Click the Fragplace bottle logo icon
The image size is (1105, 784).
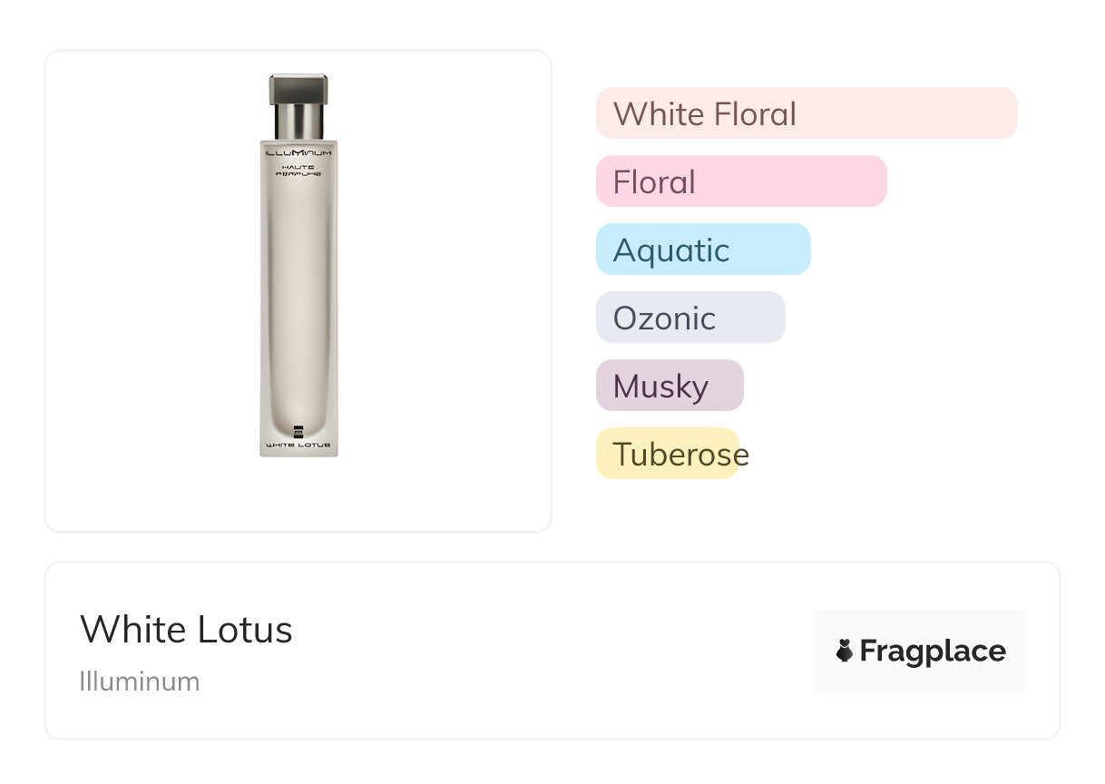pos(845,651)
